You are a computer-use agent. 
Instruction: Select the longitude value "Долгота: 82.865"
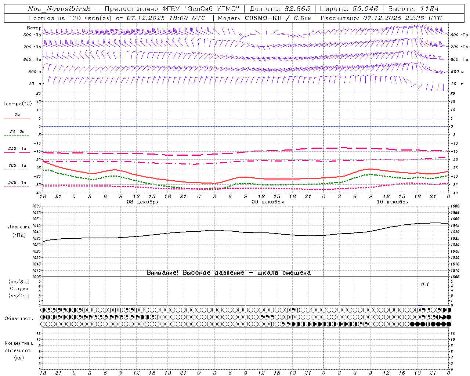(x=280, y=9)
